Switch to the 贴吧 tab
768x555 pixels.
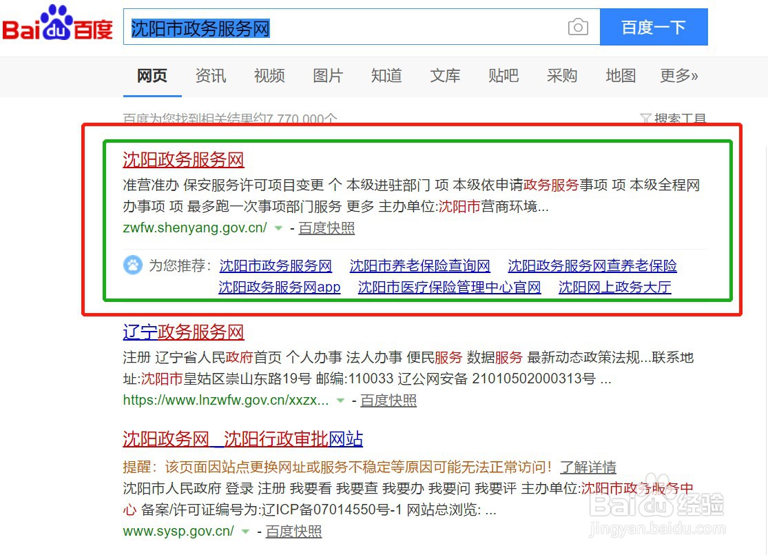click(x=504, y=76)
